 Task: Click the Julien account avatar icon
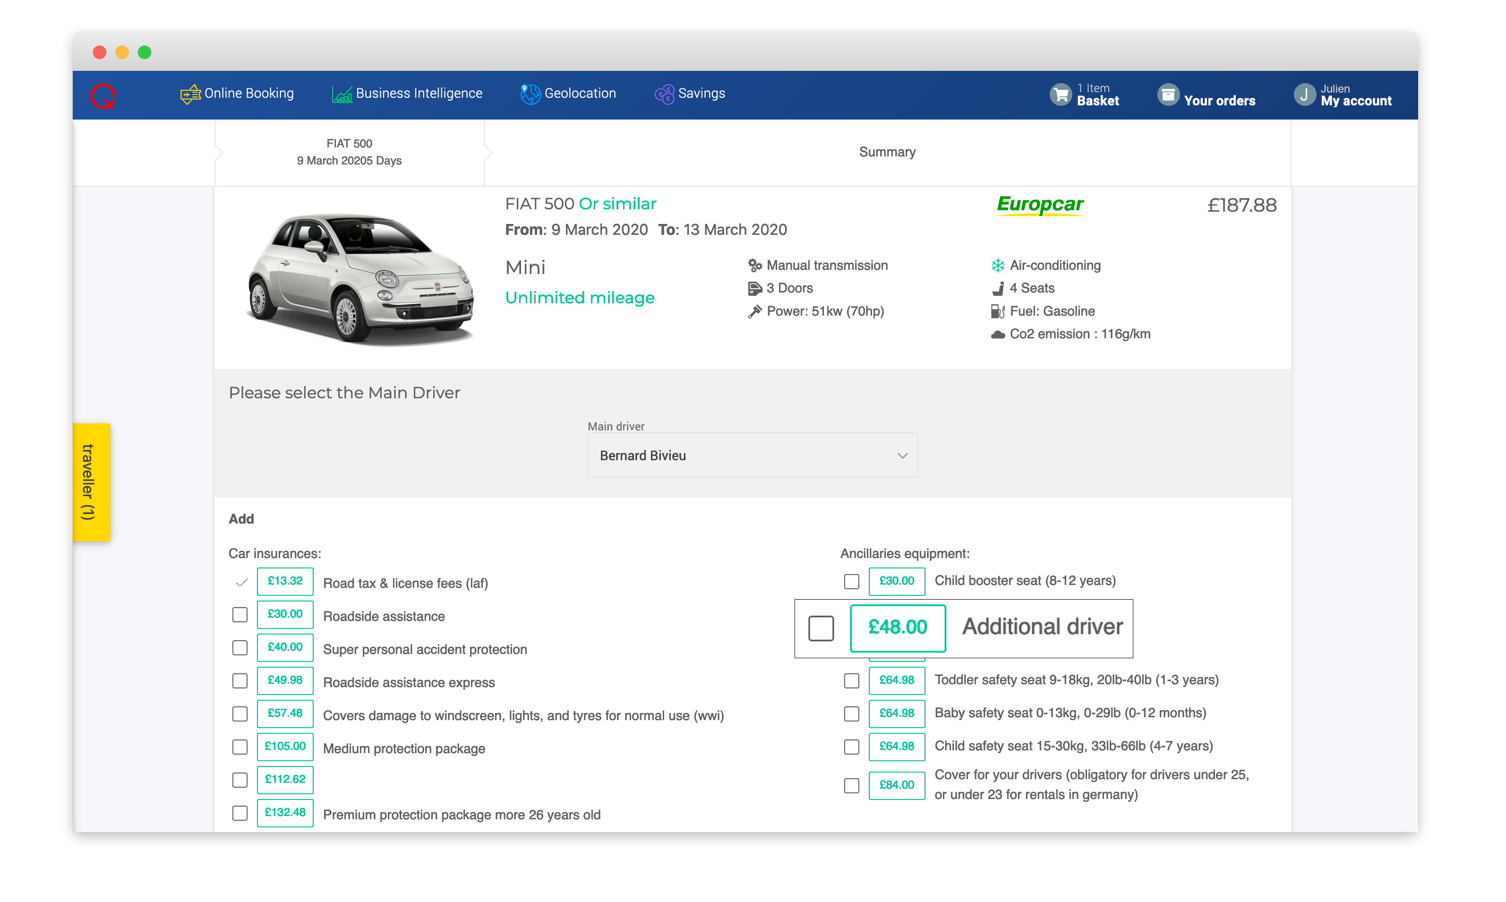[x=1304, y=95]
